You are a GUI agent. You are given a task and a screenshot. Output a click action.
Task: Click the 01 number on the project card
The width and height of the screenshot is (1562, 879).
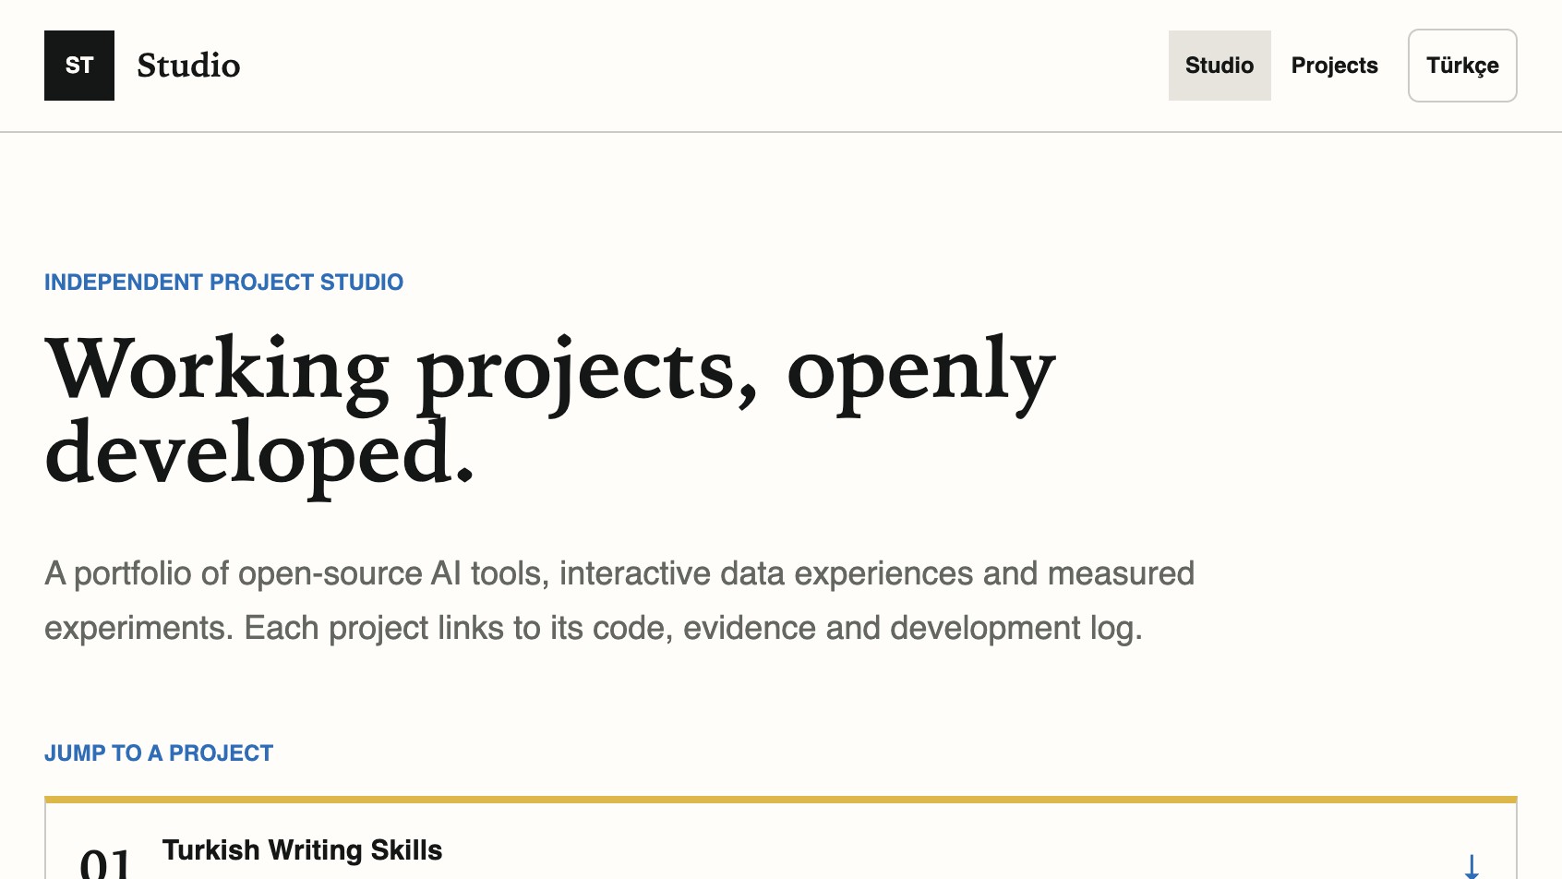(106, 863)
